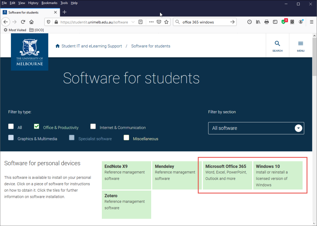This screenshot has height=226, width=317.
Task: Close the Software for students tab
Action: pyautogui.click(x=55, y=12)
